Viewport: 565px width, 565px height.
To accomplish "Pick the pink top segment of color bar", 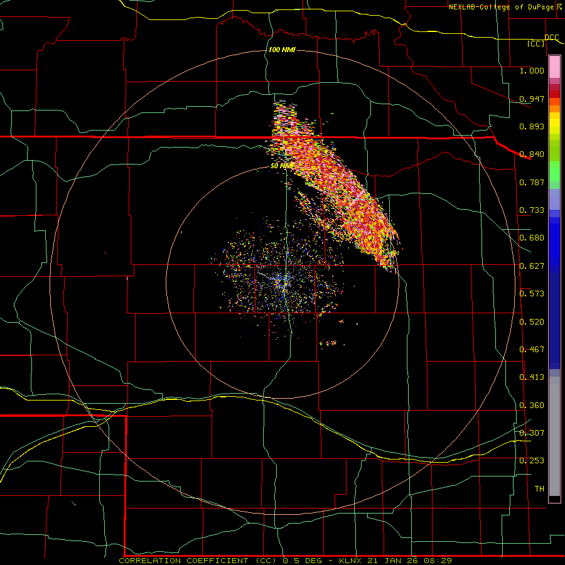I will click(x=554, y=67).
